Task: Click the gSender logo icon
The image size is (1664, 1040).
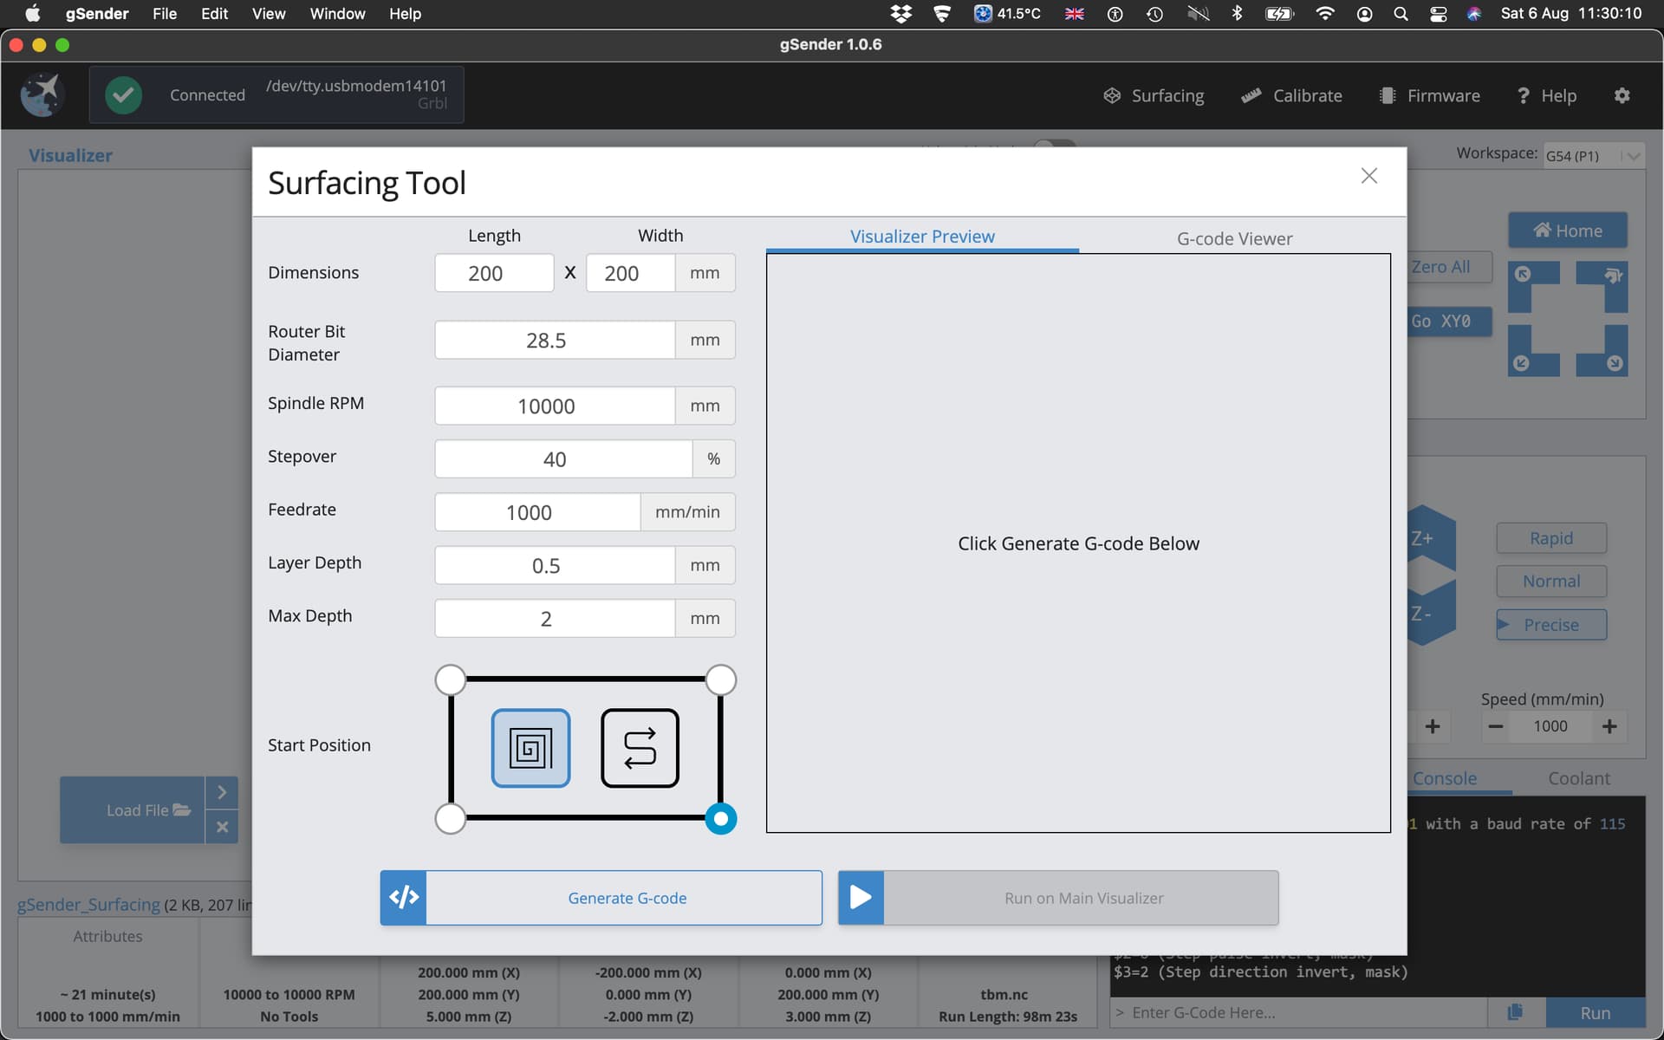Action: pyautogui.click(x=42, y=94)
